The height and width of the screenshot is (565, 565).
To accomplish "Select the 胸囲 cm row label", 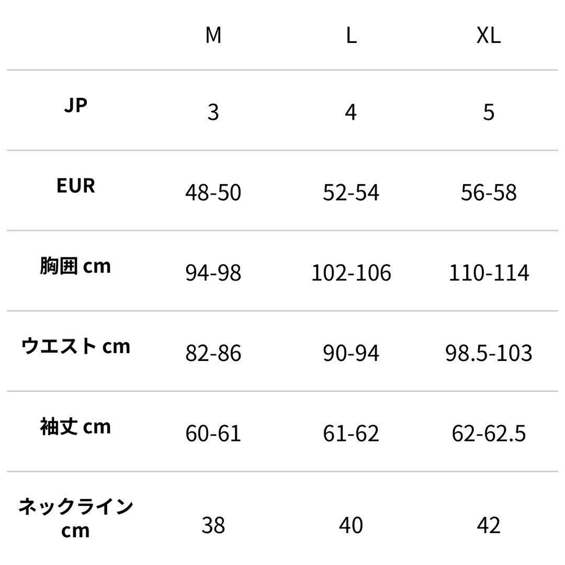I will point(76,266).
